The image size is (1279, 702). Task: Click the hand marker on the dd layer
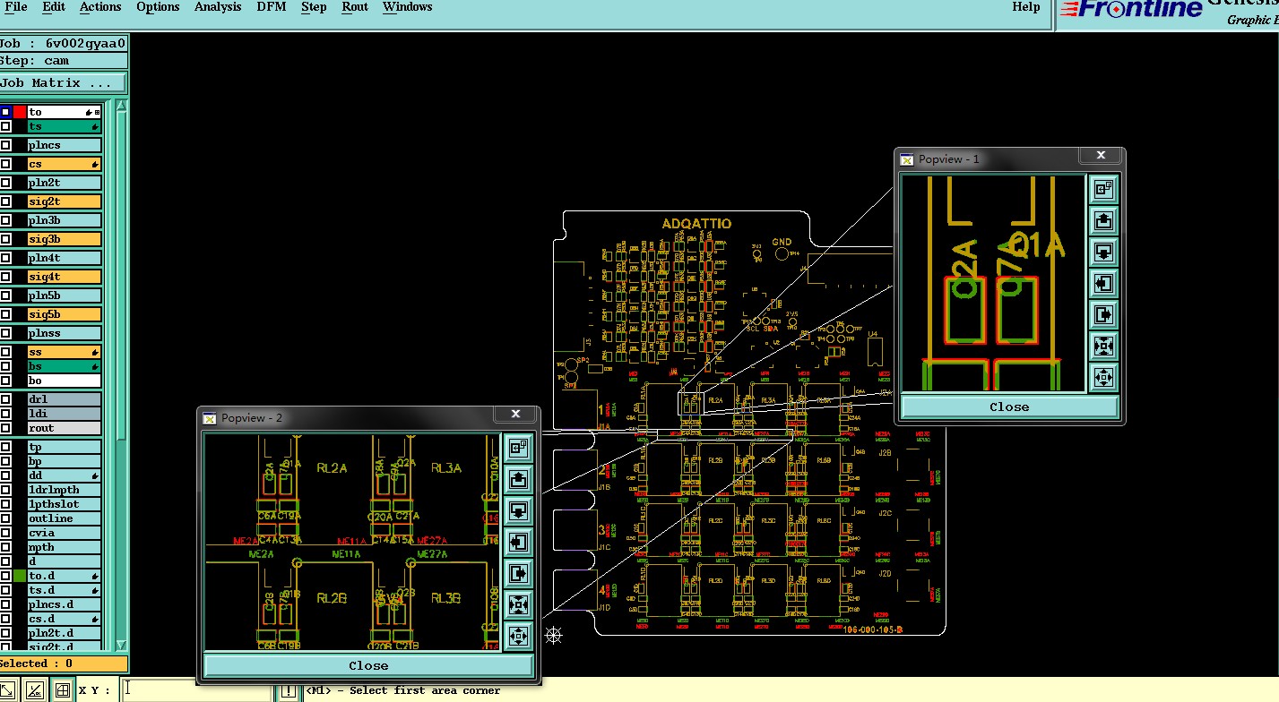93,476
